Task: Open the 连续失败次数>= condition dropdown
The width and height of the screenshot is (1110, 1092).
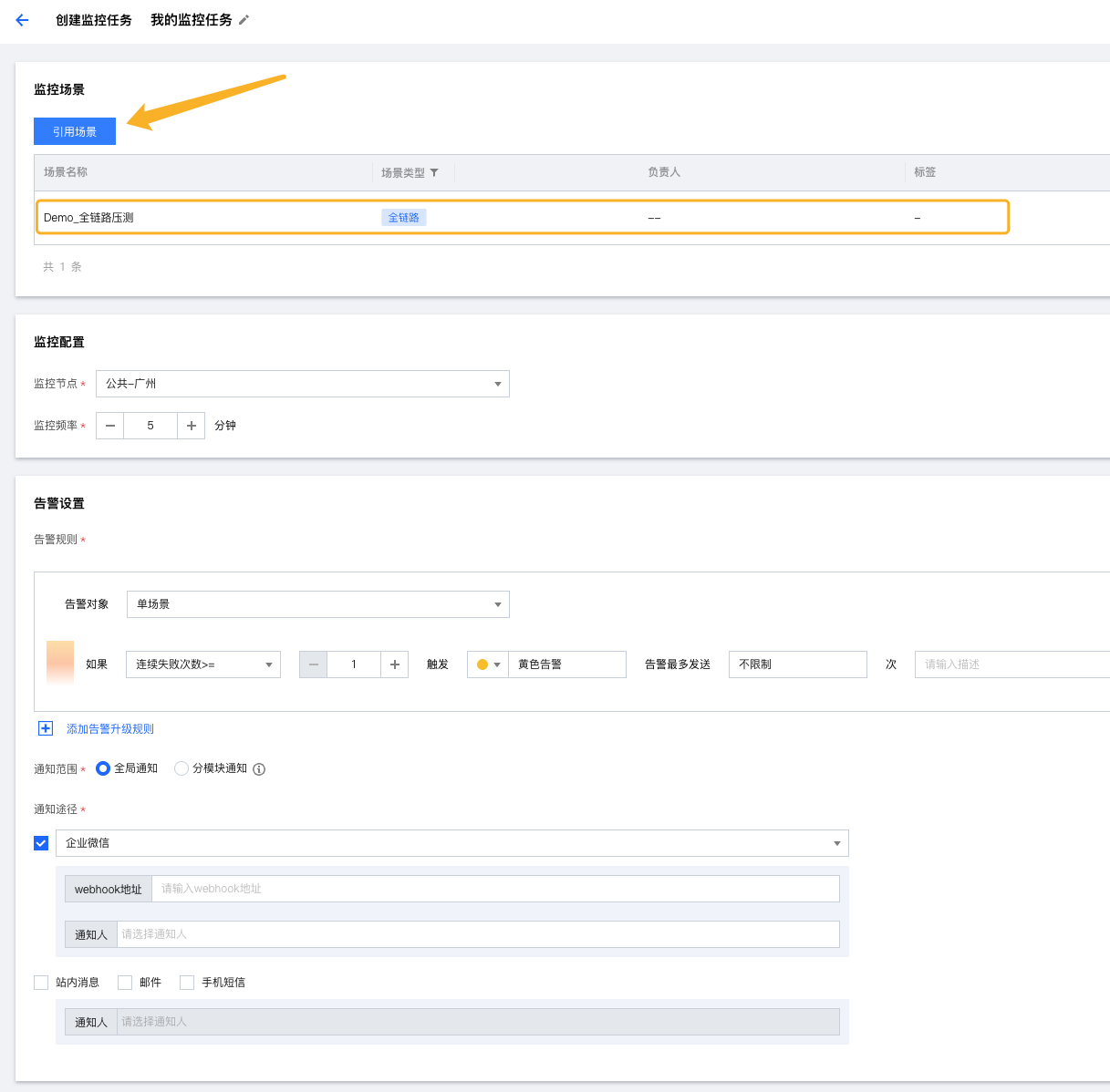Action: pos(202,664)
